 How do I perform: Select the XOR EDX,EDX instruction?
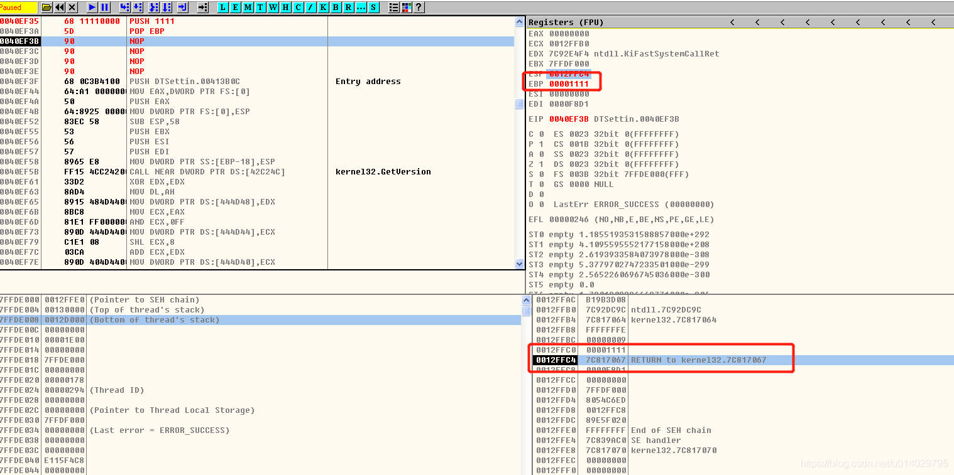(257, 182)
